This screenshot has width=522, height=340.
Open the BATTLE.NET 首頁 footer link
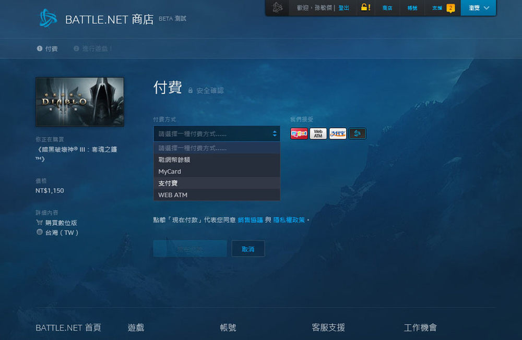pos(68,327)
